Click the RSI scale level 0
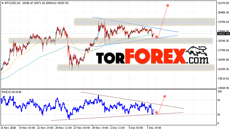This screenshot has width=231, height=131. (218, 123)
